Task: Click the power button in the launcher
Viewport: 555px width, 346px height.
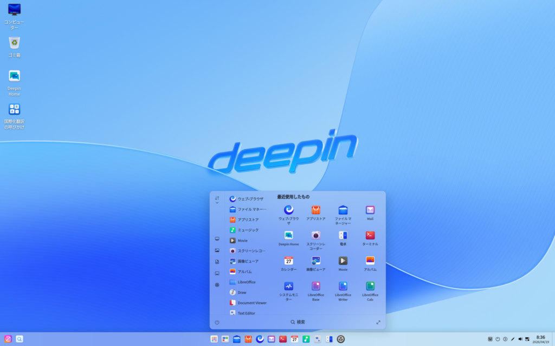Action: pos(217,322)
